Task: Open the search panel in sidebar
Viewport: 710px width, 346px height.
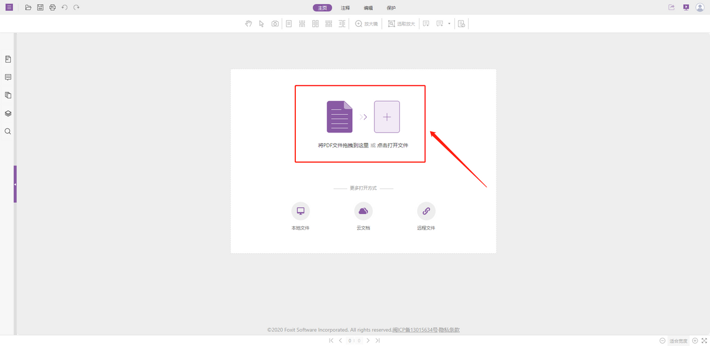Action: click(8, 131)
